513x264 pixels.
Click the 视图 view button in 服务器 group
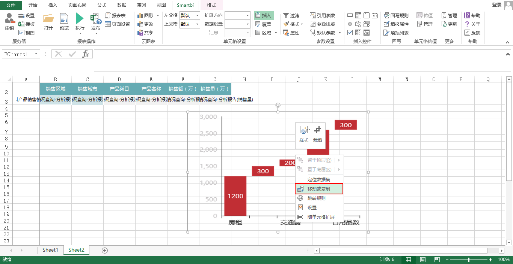tap(26, 33)
